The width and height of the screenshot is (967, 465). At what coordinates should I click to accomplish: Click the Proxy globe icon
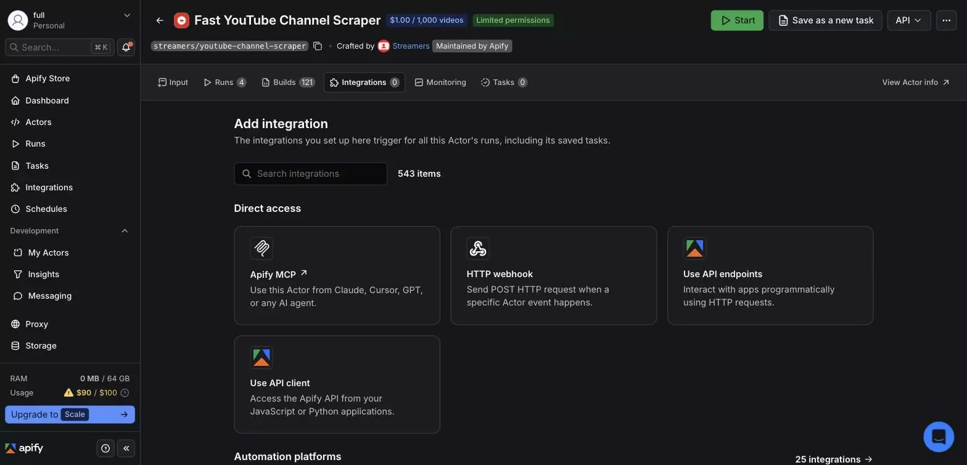coord(15,324)
